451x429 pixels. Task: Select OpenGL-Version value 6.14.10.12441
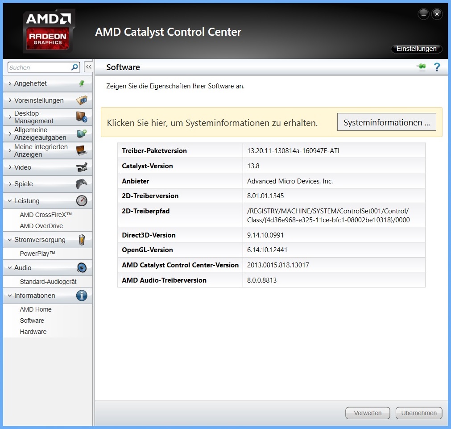pyautogui.click(x=267, y=250)
